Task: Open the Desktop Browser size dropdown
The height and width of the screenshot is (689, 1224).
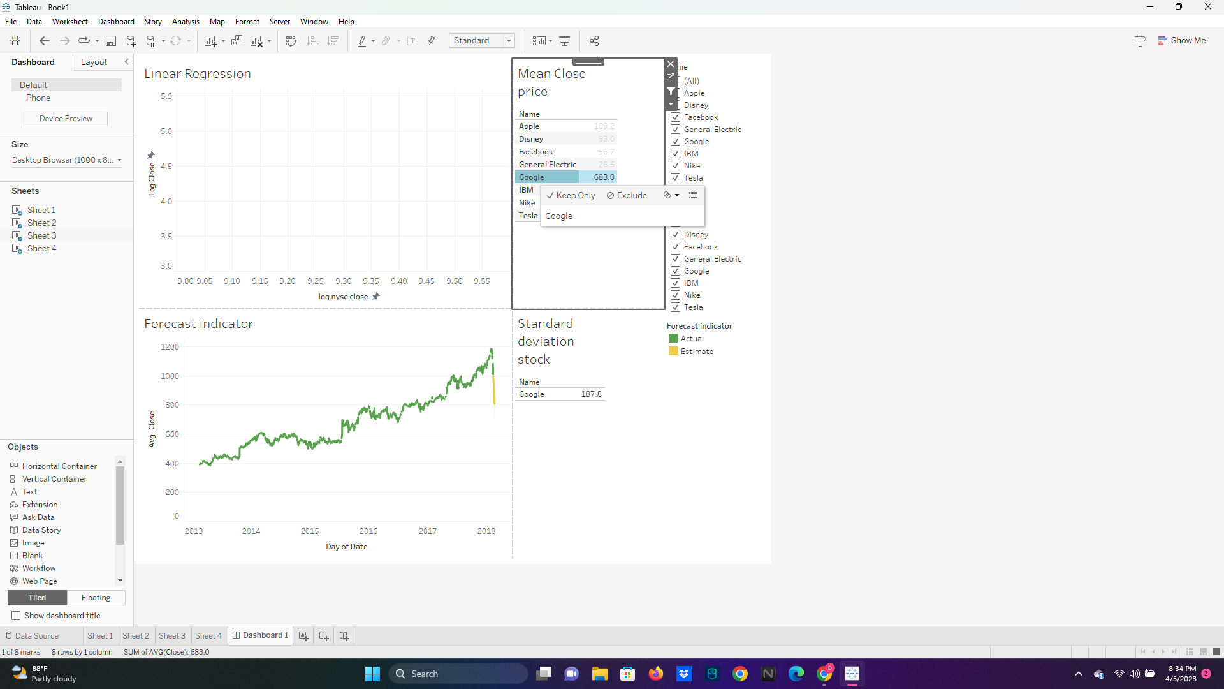Action: [x=120, y=160]
